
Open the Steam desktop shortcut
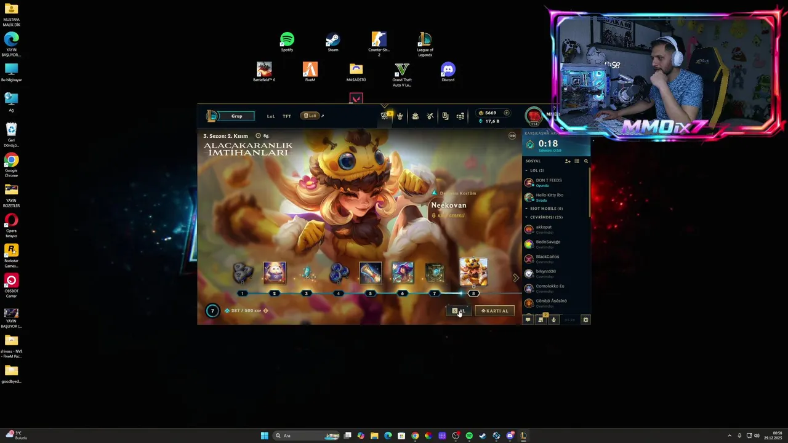[x=332, y=42]
